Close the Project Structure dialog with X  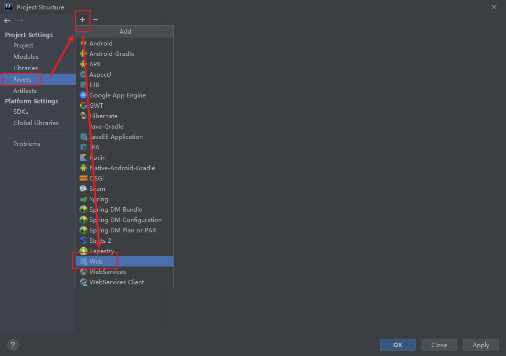pyautogui.click(x=494, y=7)
